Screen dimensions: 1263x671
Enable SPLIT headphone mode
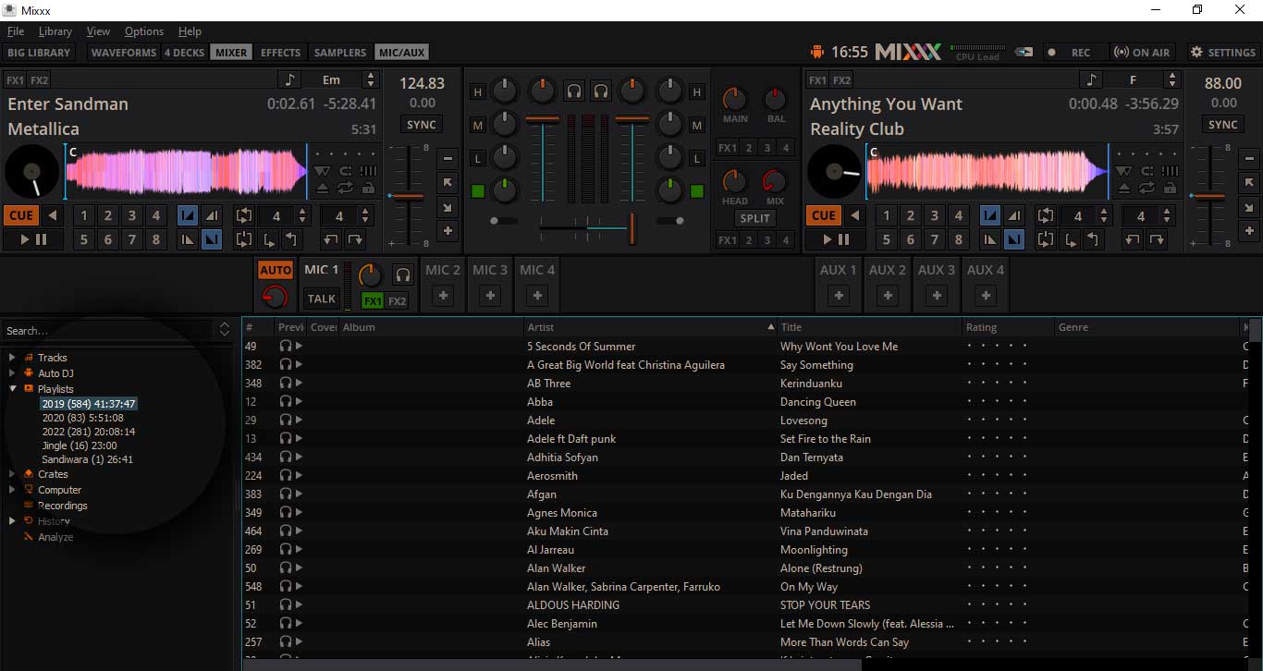coord(754,218)
